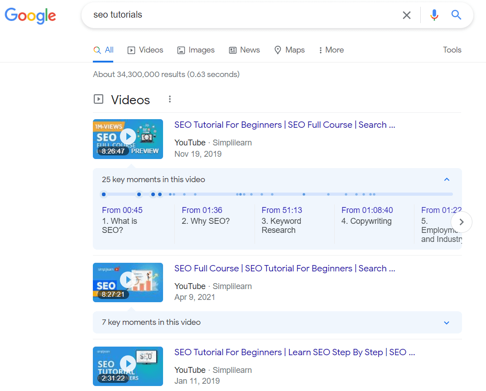Click the microphone icon for voice search
This screenshot has width=486, height=391.
coord(434,15)
